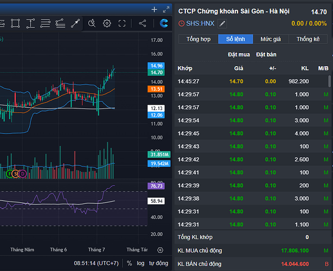The width and height of the screenshot is (333, 271).
Task: Click the pencil edit icon beside SHS:HNX
Action: coord(222,24)
